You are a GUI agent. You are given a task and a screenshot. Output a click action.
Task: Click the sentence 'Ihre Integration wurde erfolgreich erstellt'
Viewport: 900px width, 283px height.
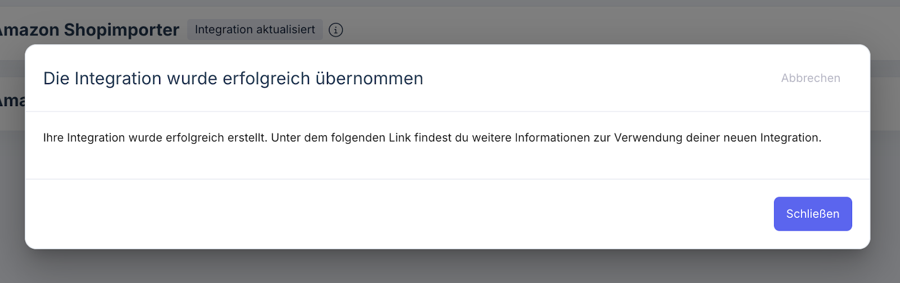pos(155,138)
